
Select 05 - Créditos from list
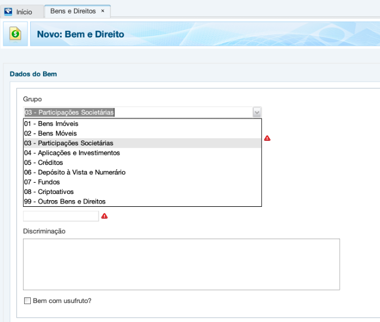coord(43,163)
